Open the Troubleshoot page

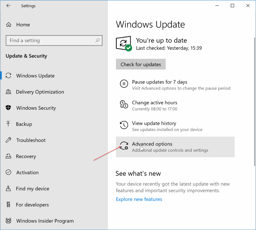click(x=31, y=140)
